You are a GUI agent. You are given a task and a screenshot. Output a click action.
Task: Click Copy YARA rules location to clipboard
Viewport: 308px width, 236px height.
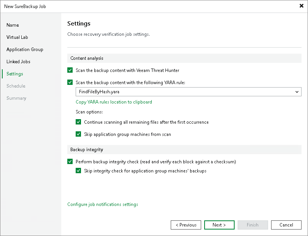[x=114, y=102]
